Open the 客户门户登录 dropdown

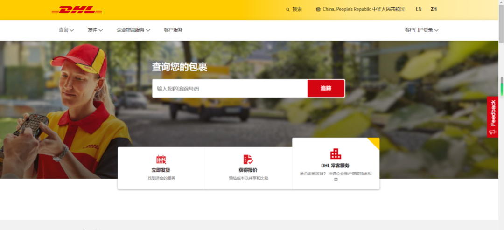pyautogui.click(x=422, y=30)
